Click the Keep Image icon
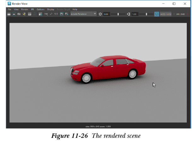Screen dimensions: 192x141 pyautogui.click(x=62, y=14)
